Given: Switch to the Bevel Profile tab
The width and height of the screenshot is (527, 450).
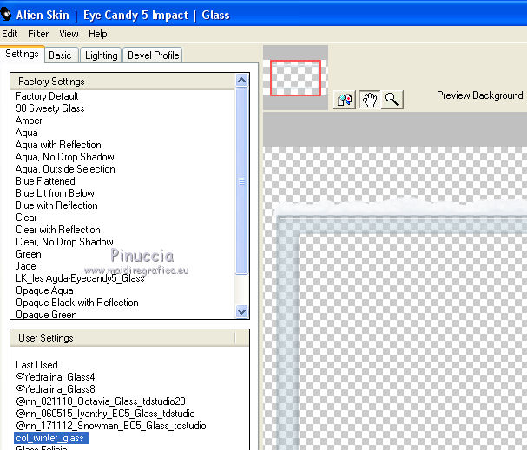Looking at the screenshot, I should (153, 55).
